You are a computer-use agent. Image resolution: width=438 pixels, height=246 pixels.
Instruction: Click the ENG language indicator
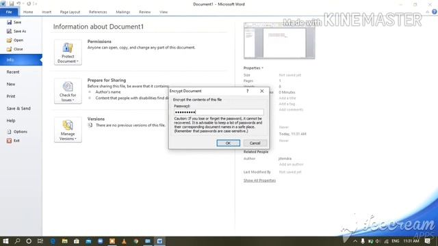(396, 241)
